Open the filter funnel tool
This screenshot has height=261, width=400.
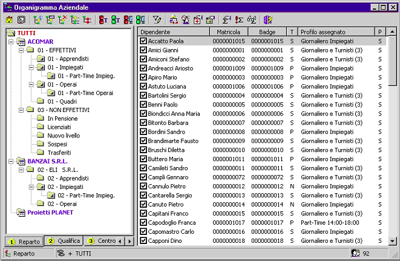point(157,19)
